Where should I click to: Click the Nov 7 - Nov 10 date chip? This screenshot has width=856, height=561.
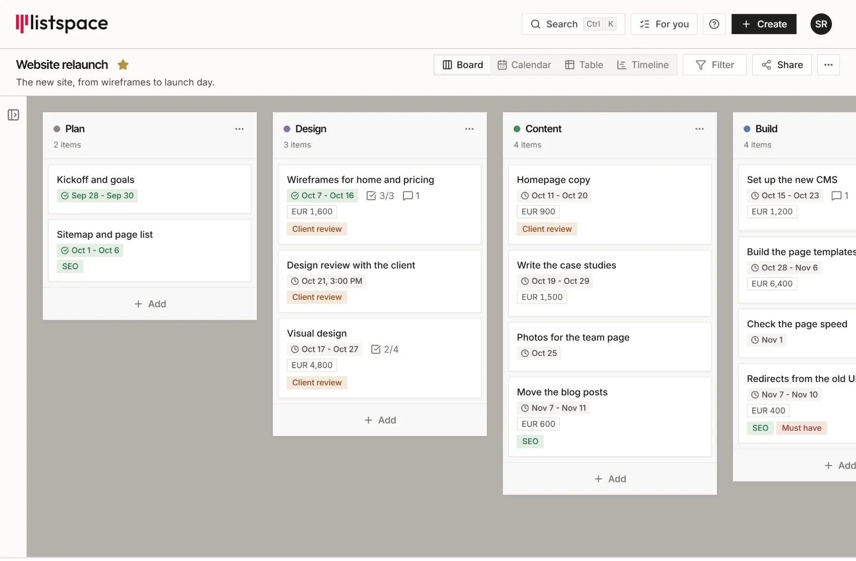[x=784, y=395]
